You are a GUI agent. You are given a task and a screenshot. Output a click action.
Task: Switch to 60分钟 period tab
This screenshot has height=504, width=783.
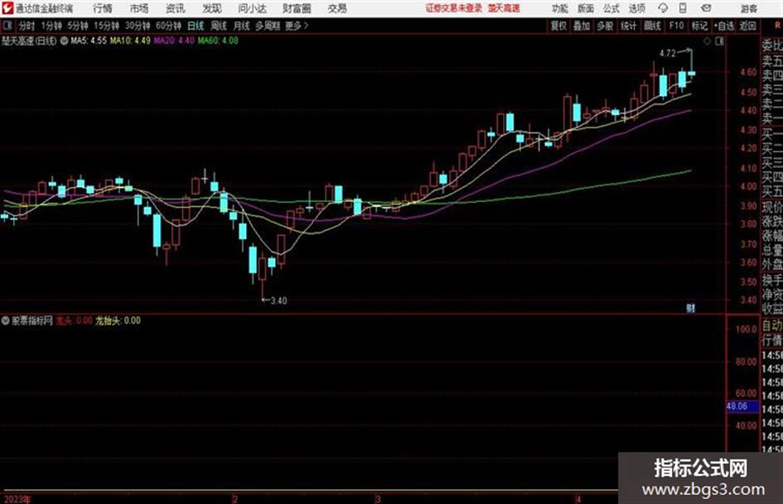tap(168, 26)
